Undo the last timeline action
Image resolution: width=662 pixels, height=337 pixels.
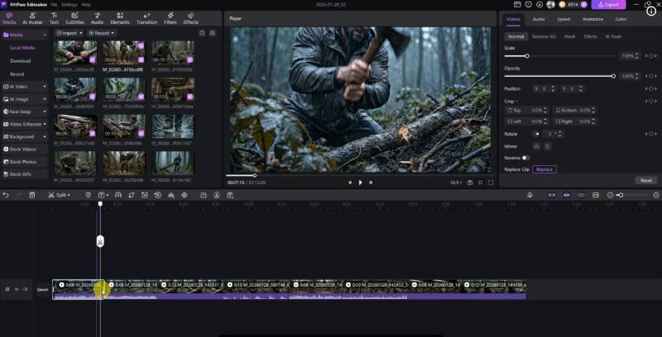[x=6, y=195]
